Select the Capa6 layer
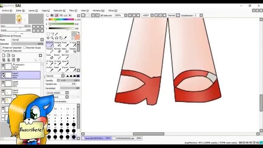263x148 pixels. coord(21,83)
